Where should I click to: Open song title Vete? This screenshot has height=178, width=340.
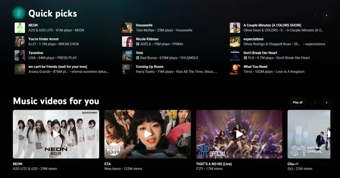pos(139,53)
